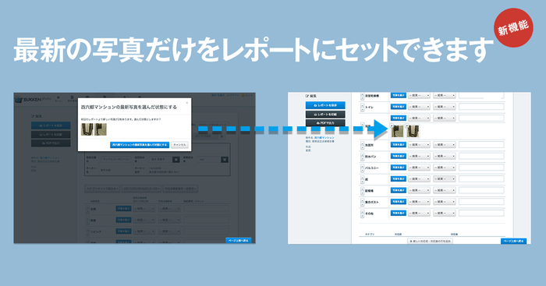
Task: Click comment field in バルコニー row
Action: 481,168
